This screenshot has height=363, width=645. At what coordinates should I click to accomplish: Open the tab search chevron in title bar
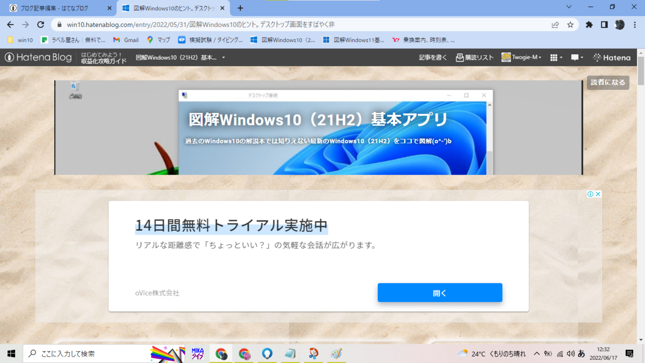(x=569, y=7)
